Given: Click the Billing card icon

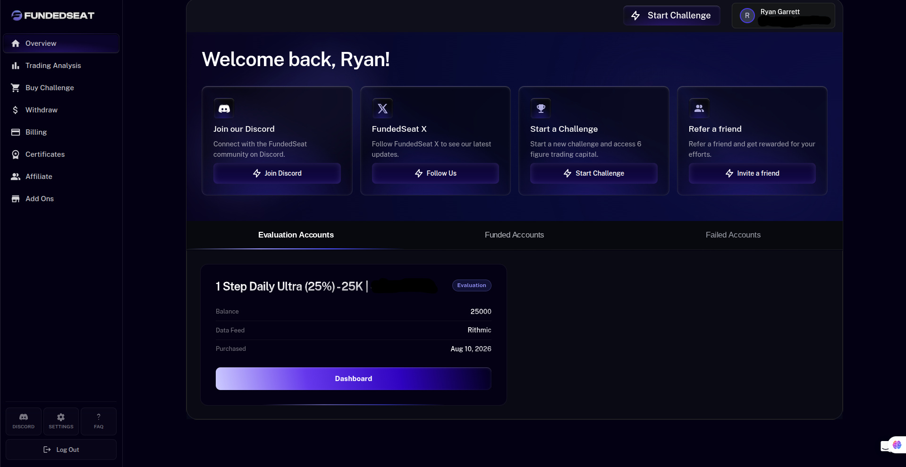Looking at the screenshot, I should coord(16,132).
